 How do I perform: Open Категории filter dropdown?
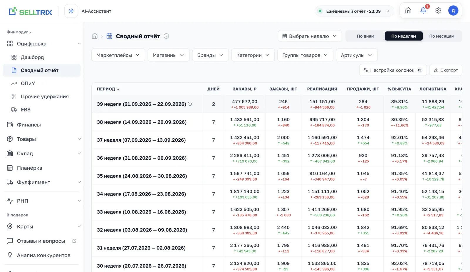click(253, 55)
